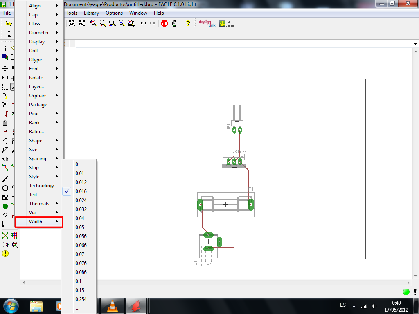Click the vertical scrollbar down arrow
The image size is (419, 314).
pos(416,276)
